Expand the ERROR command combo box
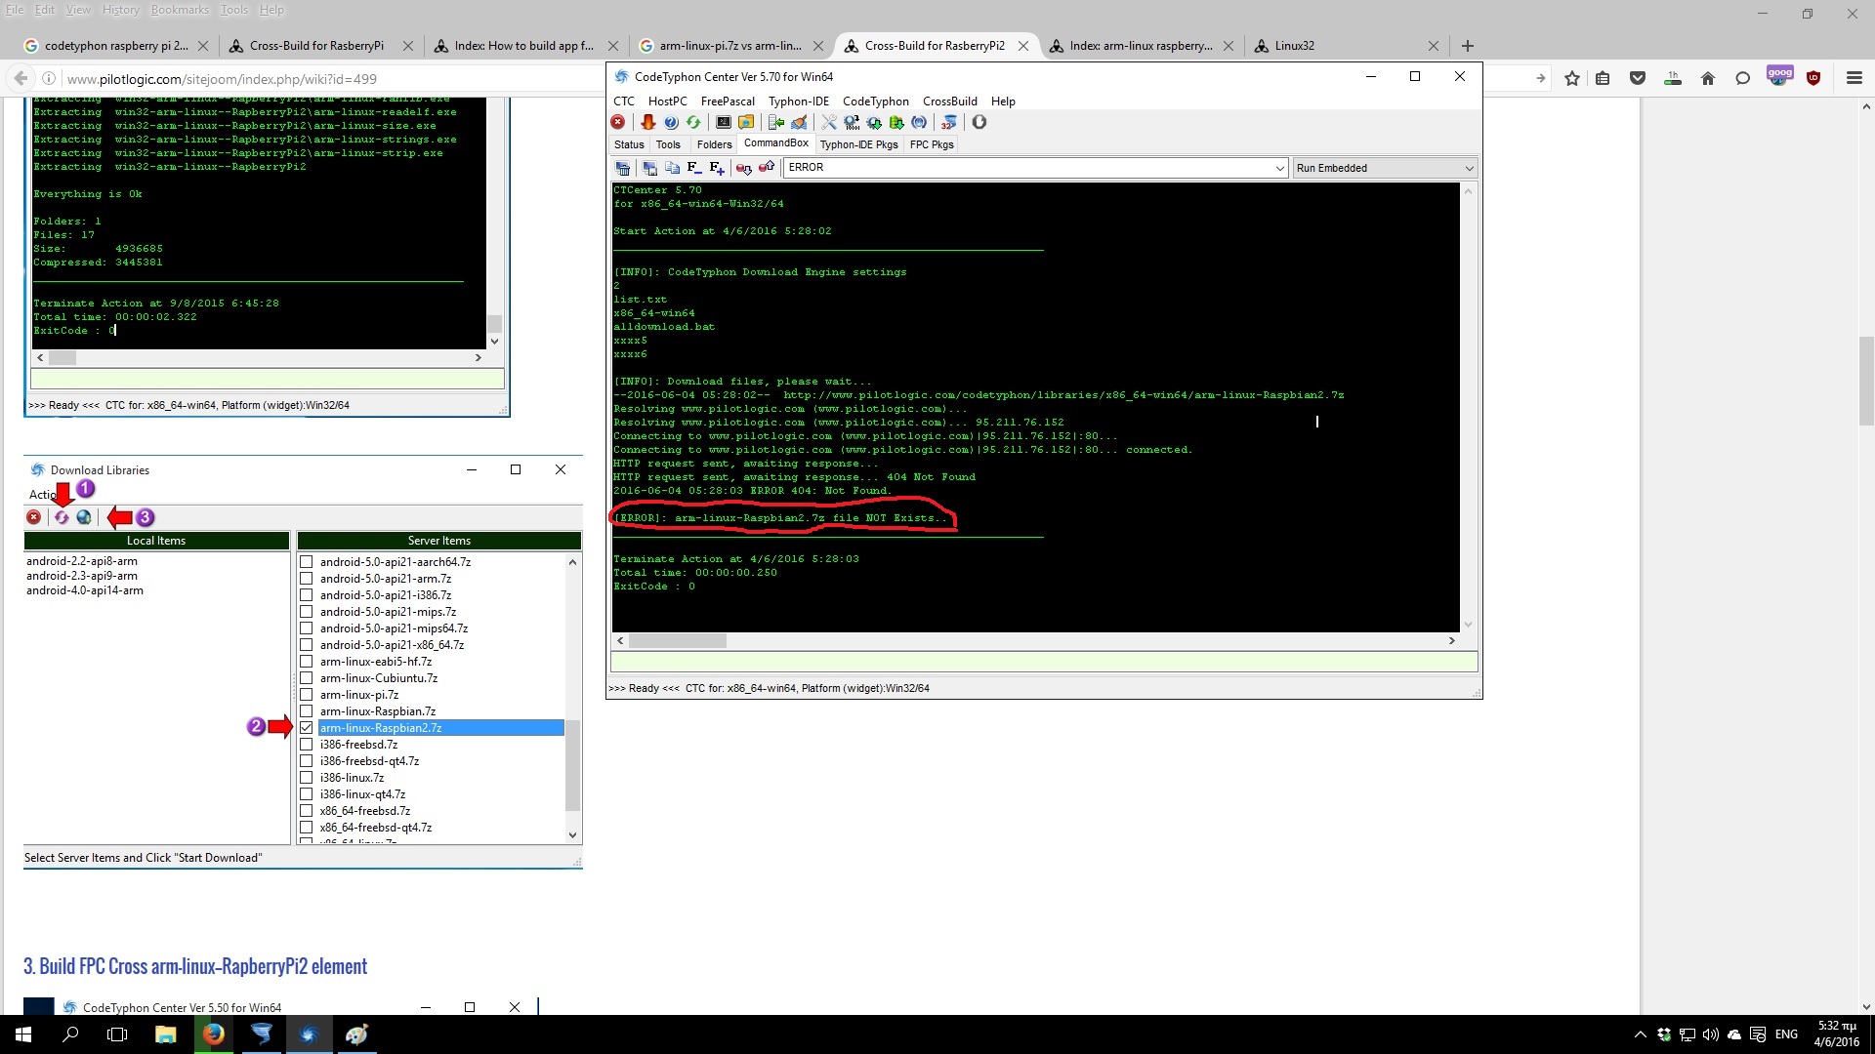The width and height of the screenshot is (1875, 1054). point(1279,168)
